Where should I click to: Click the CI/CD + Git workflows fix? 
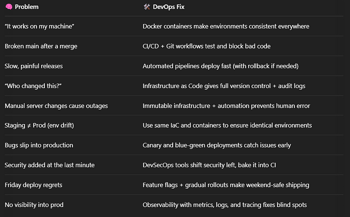coord(207,46)
